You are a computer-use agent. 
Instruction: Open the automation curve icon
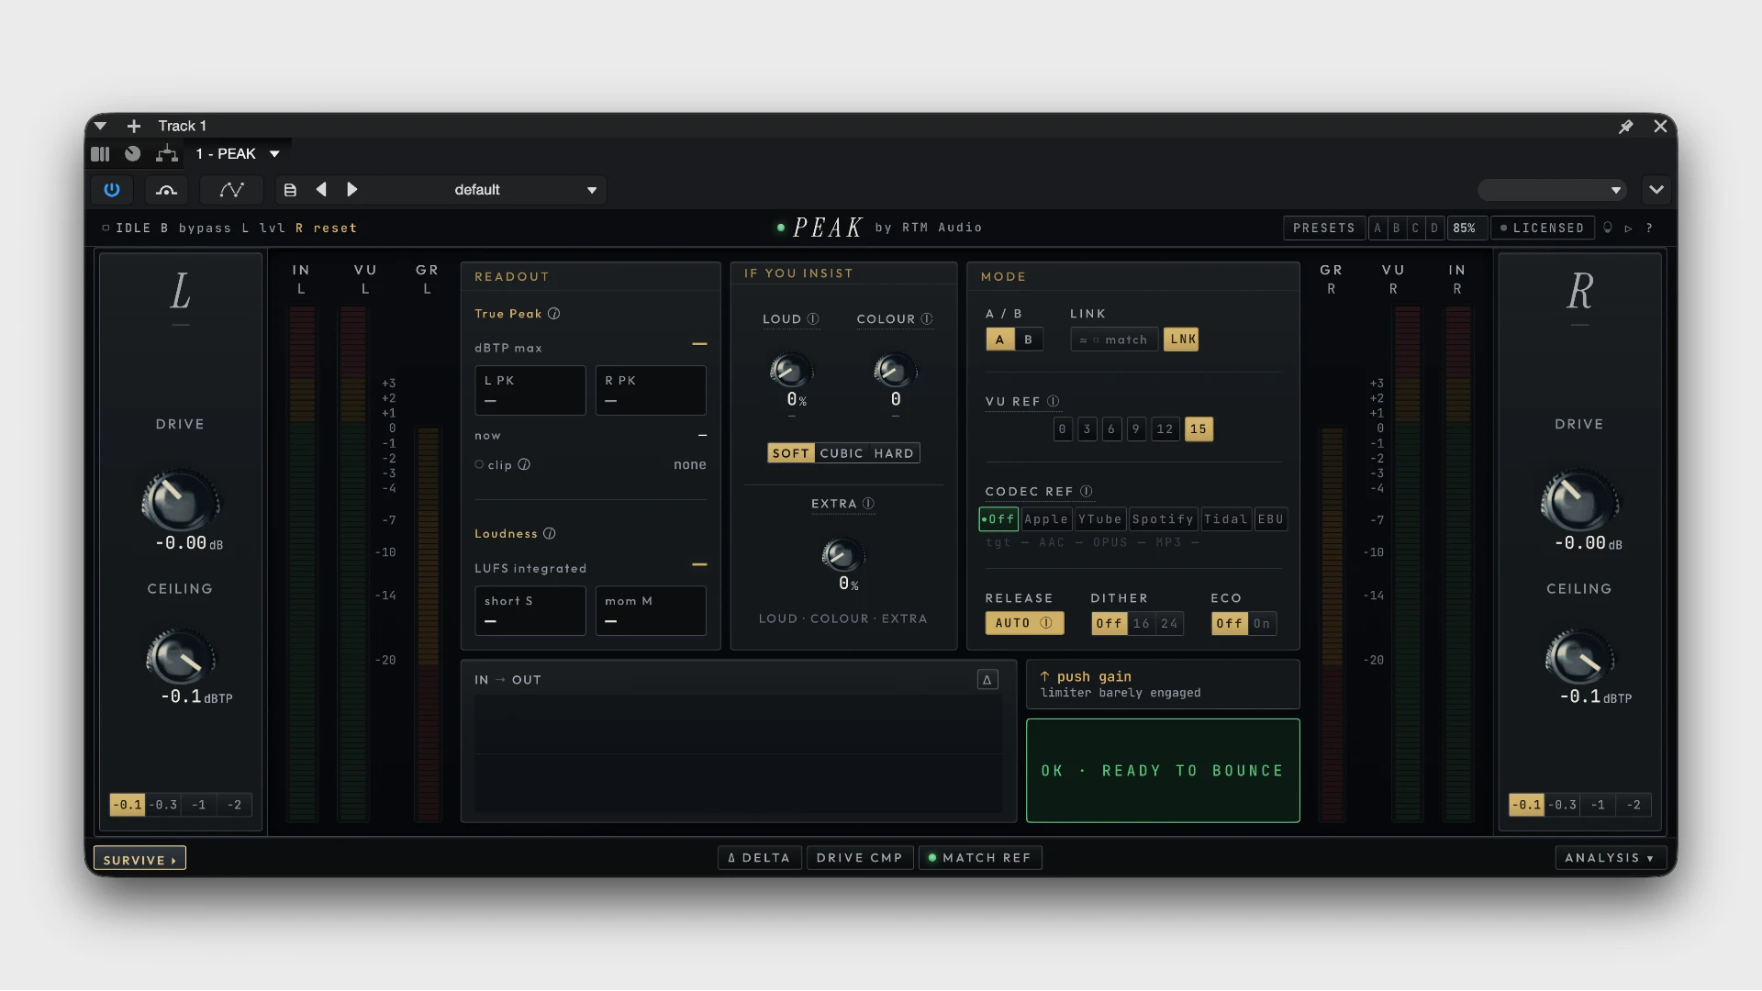[231, 190]
